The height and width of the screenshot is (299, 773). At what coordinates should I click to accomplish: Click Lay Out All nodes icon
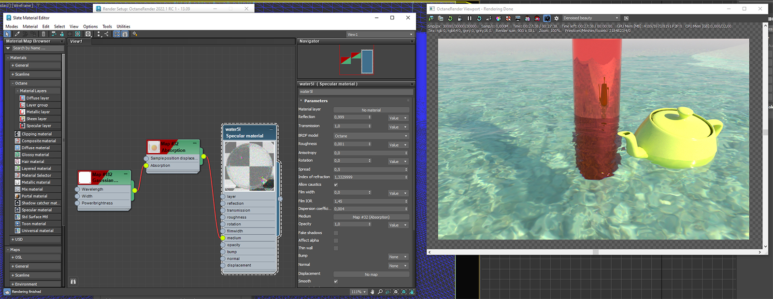[99, 34]
